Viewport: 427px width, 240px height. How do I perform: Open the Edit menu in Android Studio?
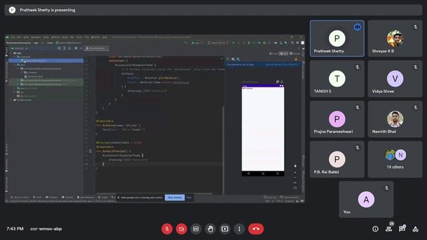19,37
